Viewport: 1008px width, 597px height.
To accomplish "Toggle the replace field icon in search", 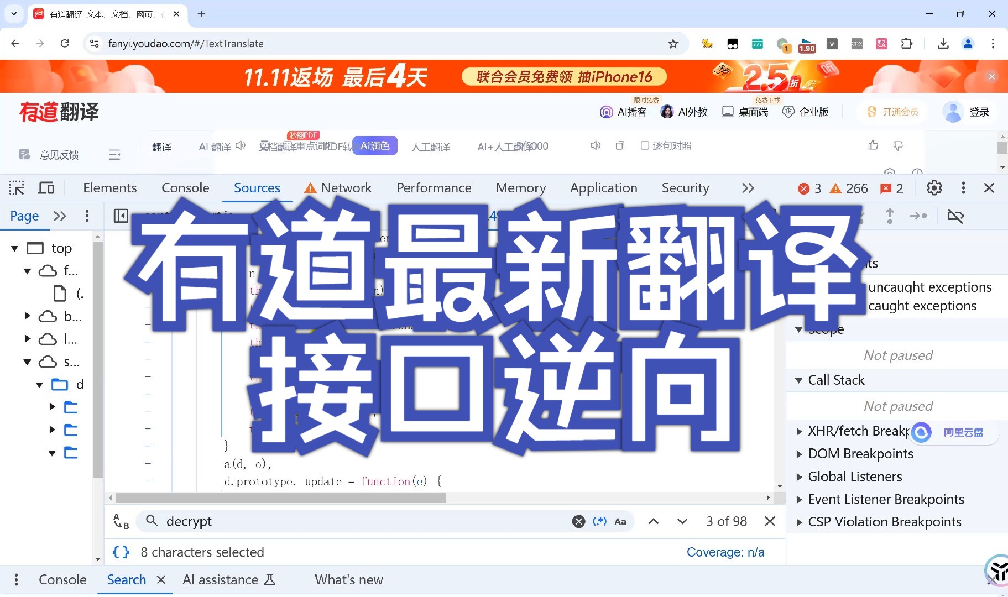I will tap(121, 521).
